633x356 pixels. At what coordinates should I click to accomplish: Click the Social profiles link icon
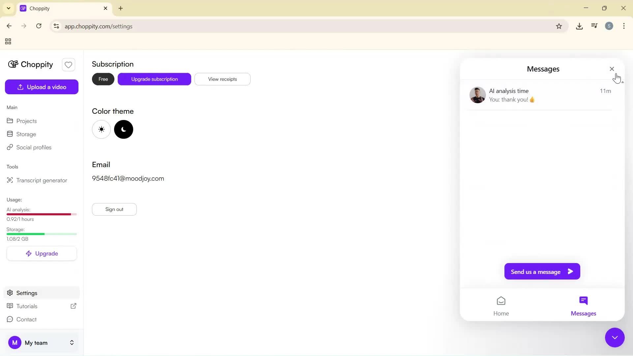(x=10, y=147)
